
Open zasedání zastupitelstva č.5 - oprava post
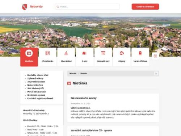91,131
